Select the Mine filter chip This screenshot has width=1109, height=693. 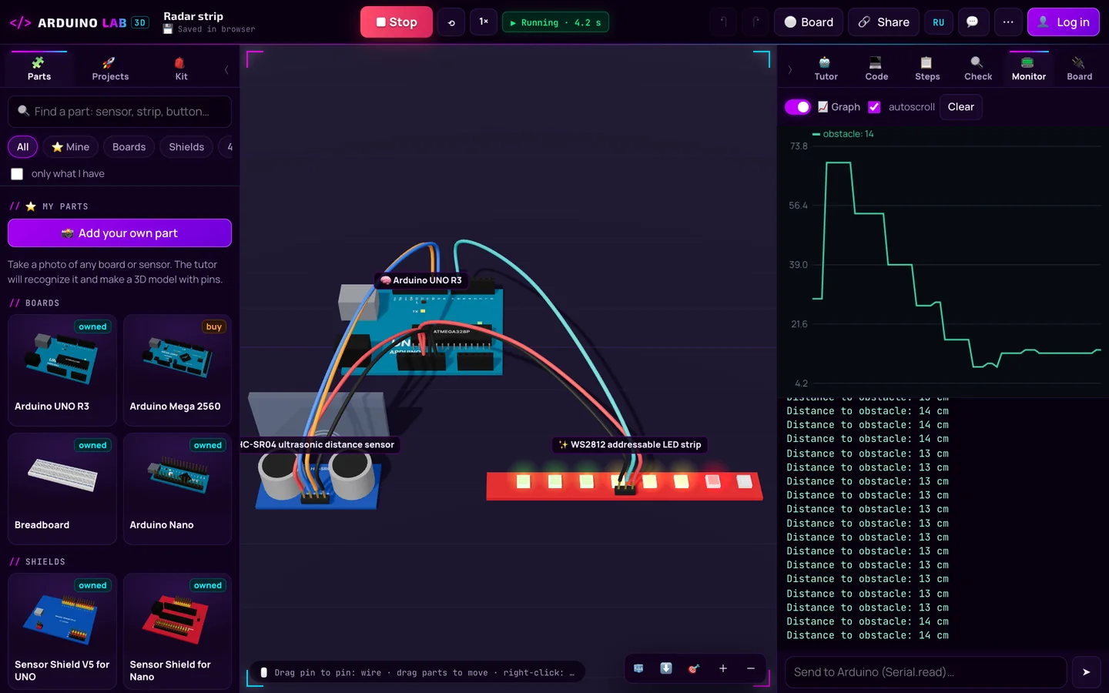tap(71, 147)
